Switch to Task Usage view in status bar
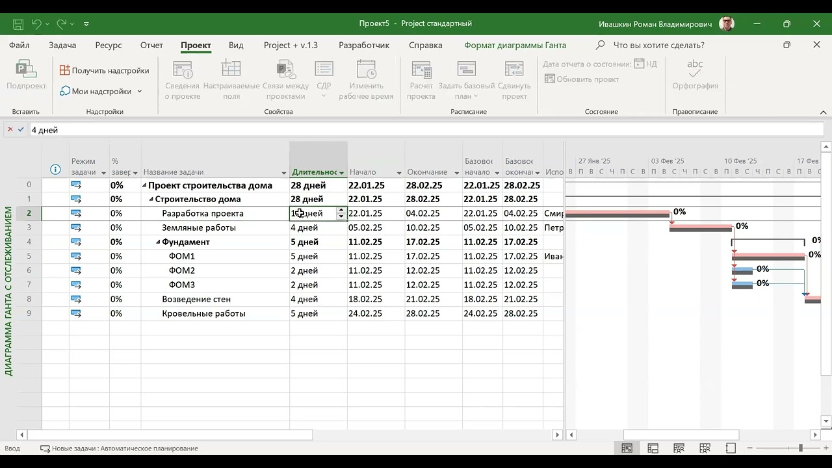This screenshot has width=832, height=468. coord(653,448)
